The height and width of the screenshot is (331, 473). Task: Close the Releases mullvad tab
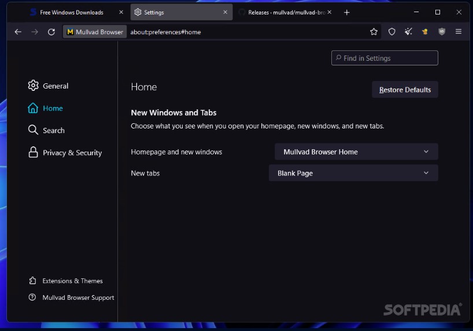pos(330,12)
